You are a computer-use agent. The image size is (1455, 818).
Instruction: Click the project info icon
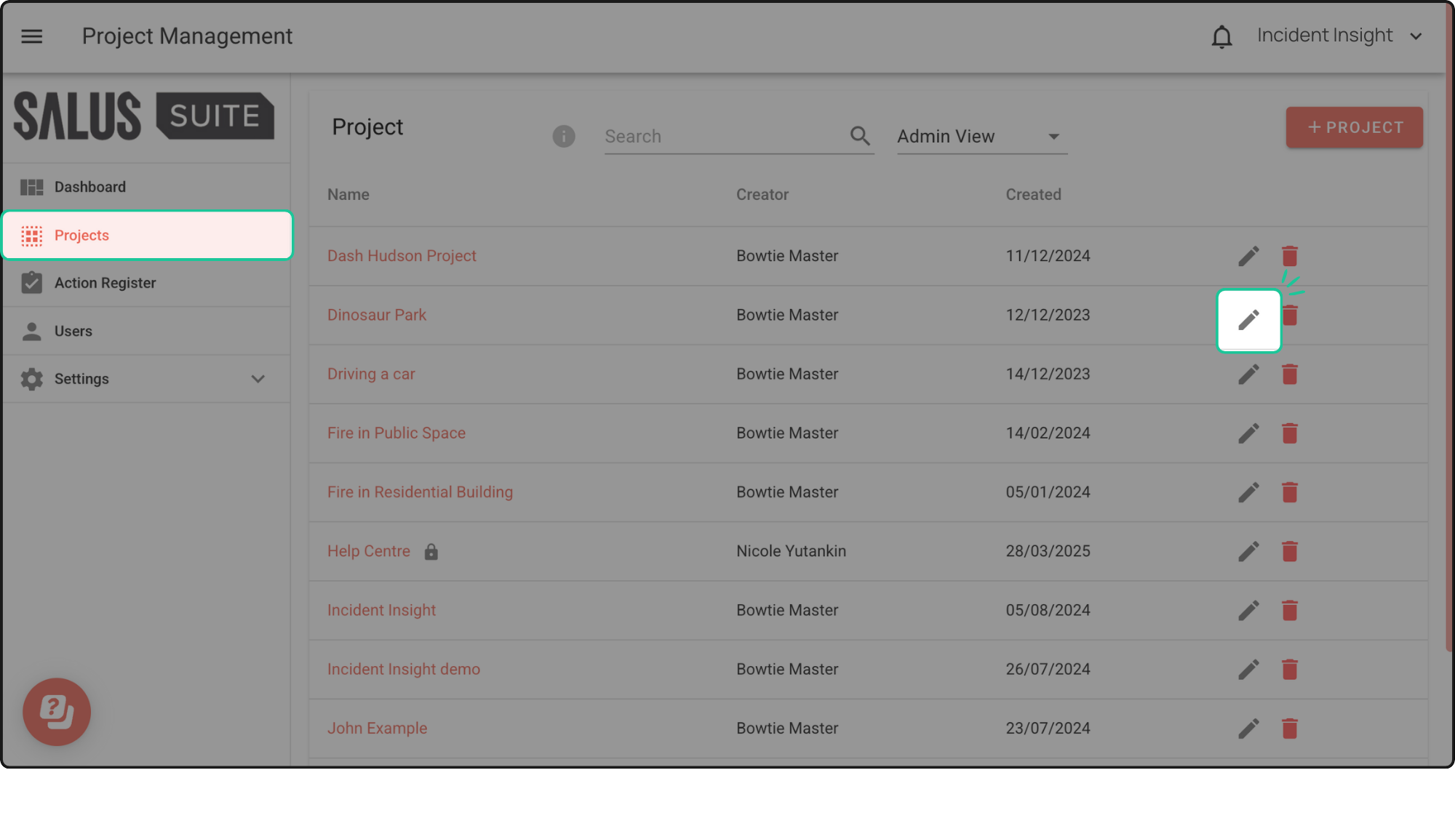pyautogui.click(x=563, y=136)
